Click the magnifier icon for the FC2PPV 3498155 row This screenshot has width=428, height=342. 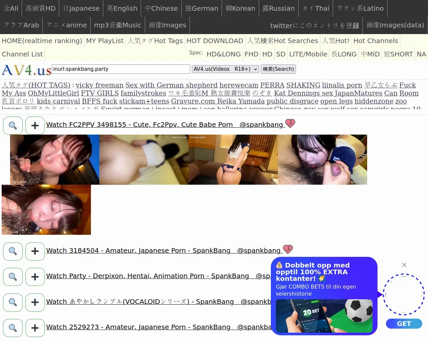pyautogui.click(x=13, y=126)
